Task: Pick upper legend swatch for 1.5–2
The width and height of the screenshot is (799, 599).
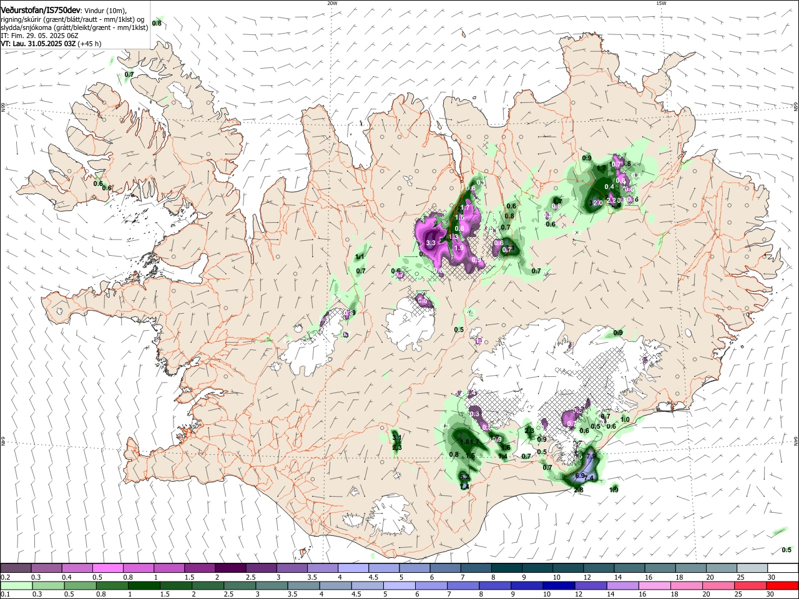Action: 200,568
